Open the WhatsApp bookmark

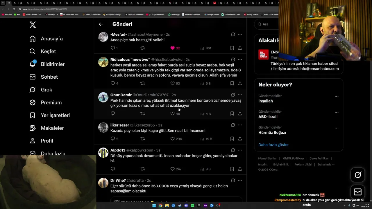point(174,14)
